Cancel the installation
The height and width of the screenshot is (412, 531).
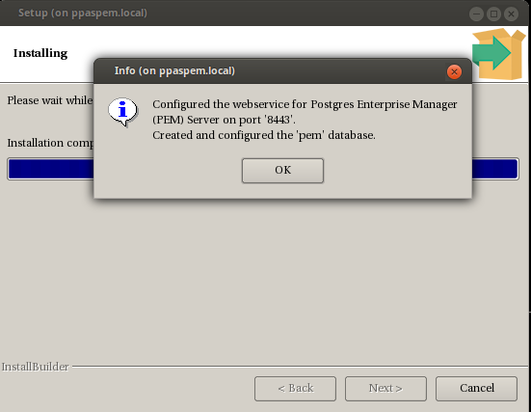coord(476,389)
